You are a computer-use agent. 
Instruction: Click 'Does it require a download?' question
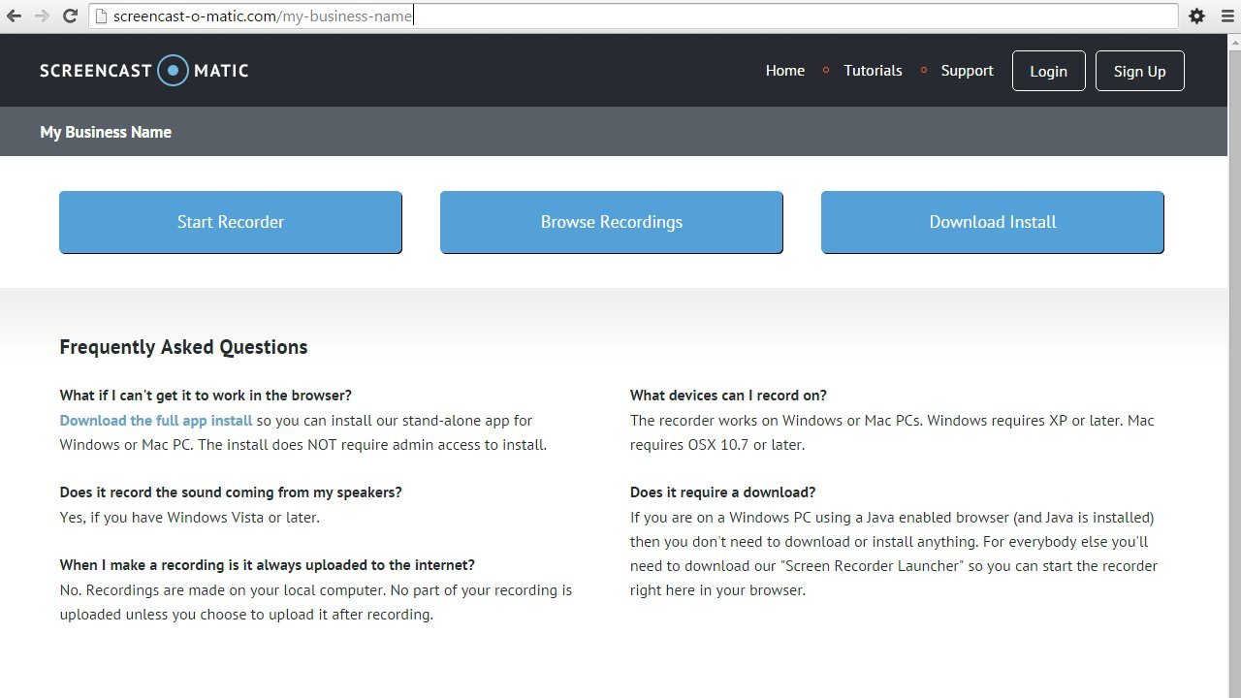(722, 492)
